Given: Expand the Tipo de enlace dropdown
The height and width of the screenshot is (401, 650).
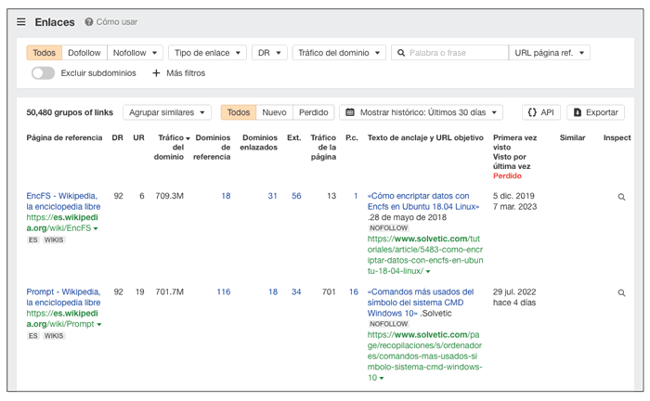Looking at the screenshot, I should coord(209,53).
